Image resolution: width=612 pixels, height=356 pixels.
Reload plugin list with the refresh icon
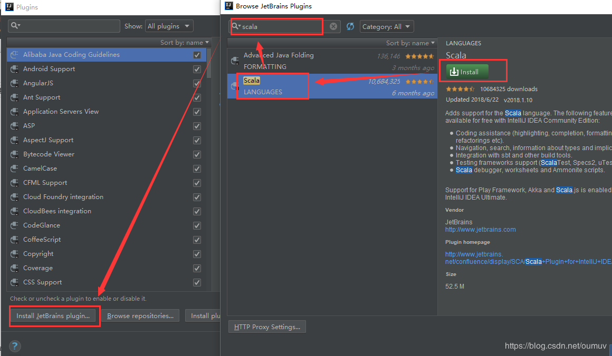point(350,26)
